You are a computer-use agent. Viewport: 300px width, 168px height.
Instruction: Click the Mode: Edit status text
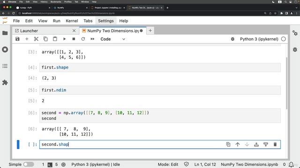click(168, 164)
